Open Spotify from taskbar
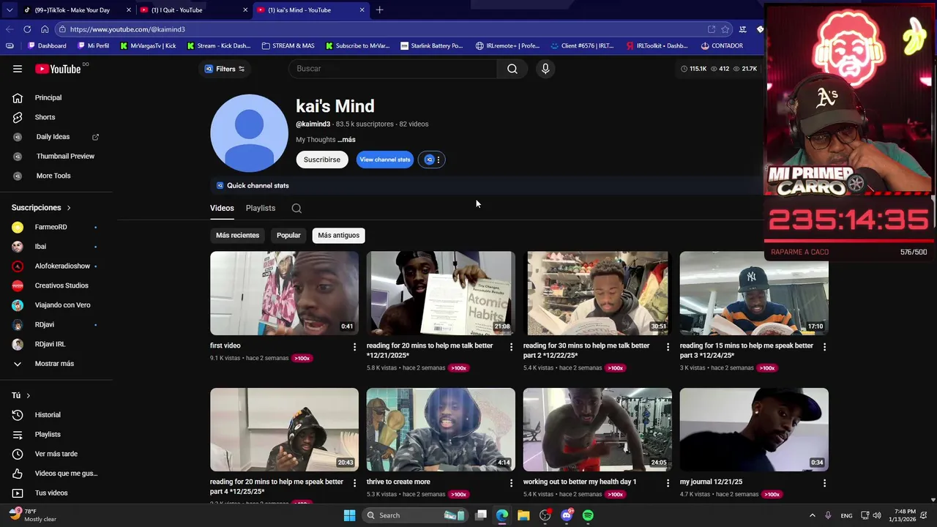This screenshot has width=937, height=527. [589, 515]
